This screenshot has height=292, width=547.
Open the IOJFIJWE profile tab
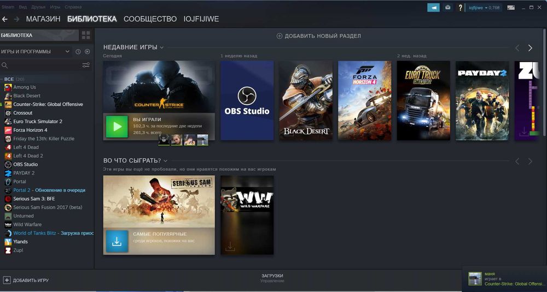[201, 19]
